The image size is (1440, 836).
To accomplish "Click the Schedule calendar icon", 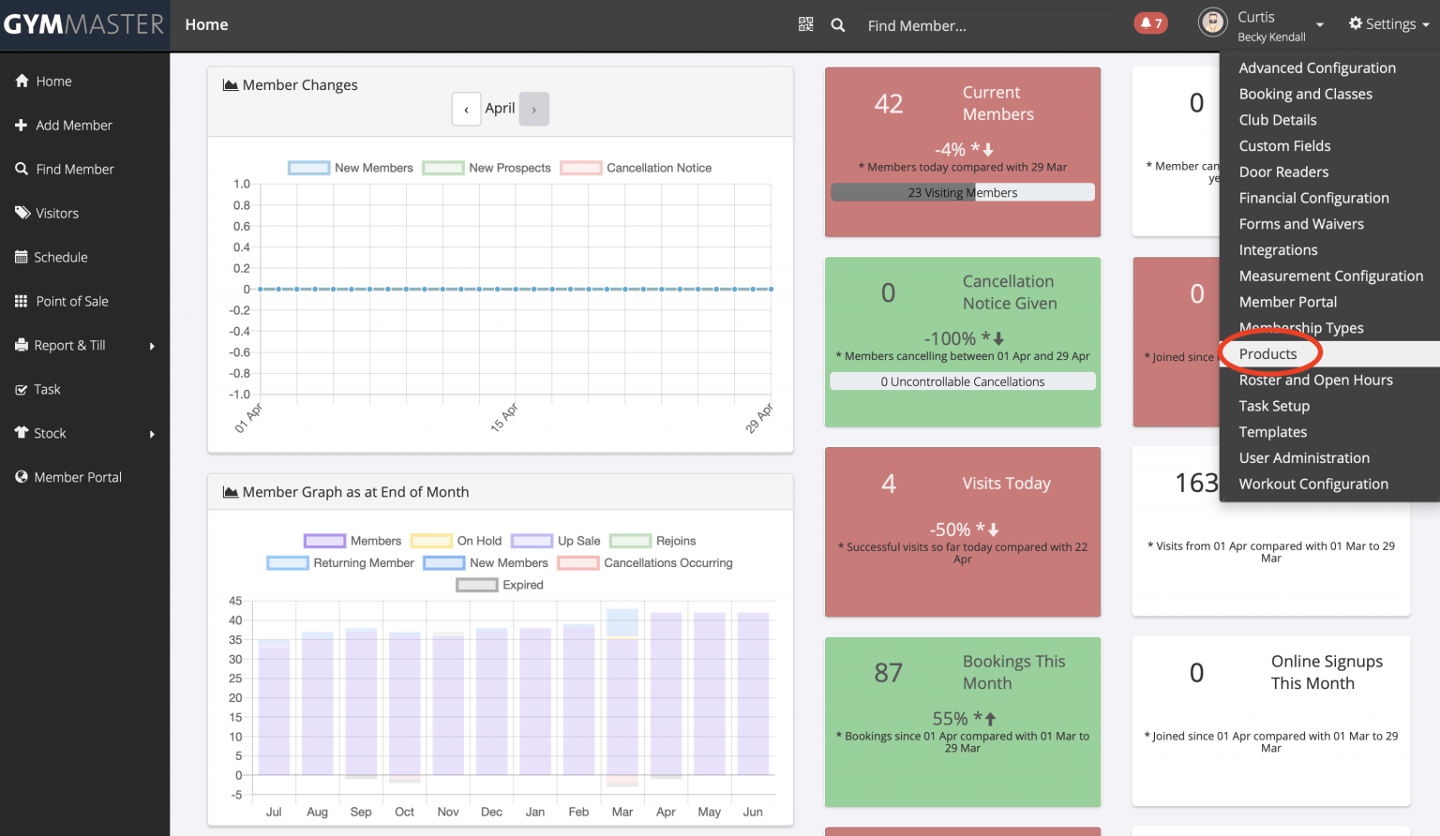I will [22, 257].
